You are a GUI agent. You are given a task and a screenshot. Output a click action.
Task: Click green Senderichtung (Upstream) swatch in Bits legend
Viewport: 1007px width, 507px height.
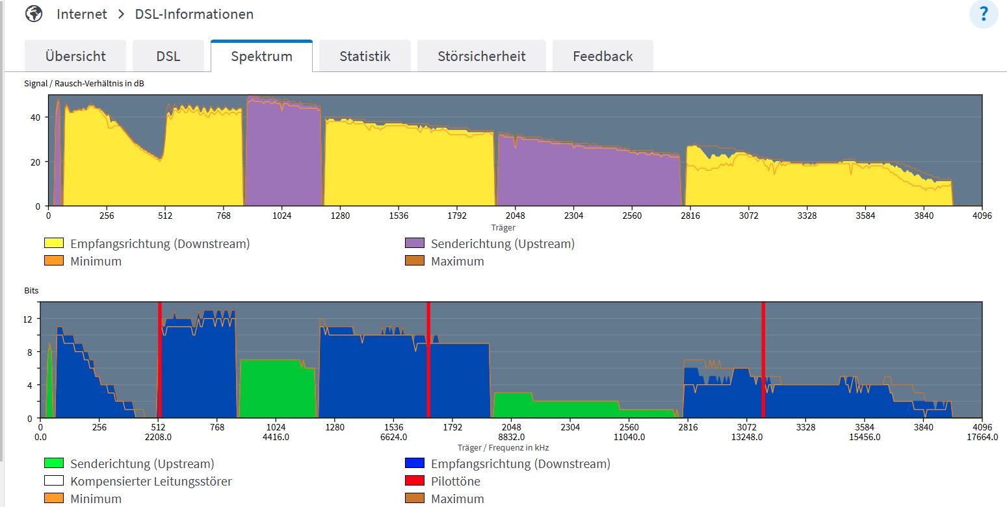tap(54, 464)
